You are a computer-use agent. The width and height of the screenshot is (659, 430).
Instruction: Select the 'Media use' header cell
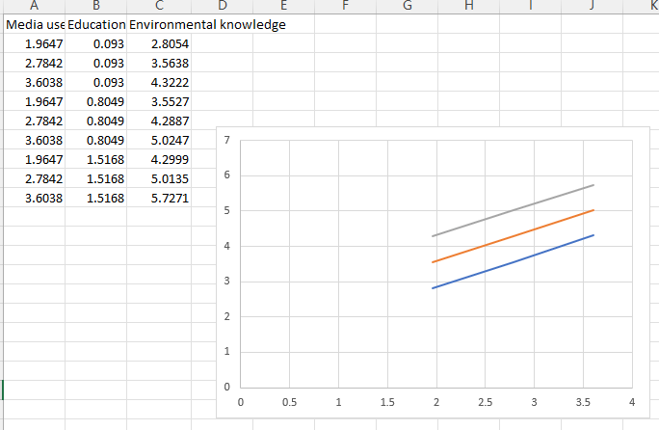click(x=35, y=24)
